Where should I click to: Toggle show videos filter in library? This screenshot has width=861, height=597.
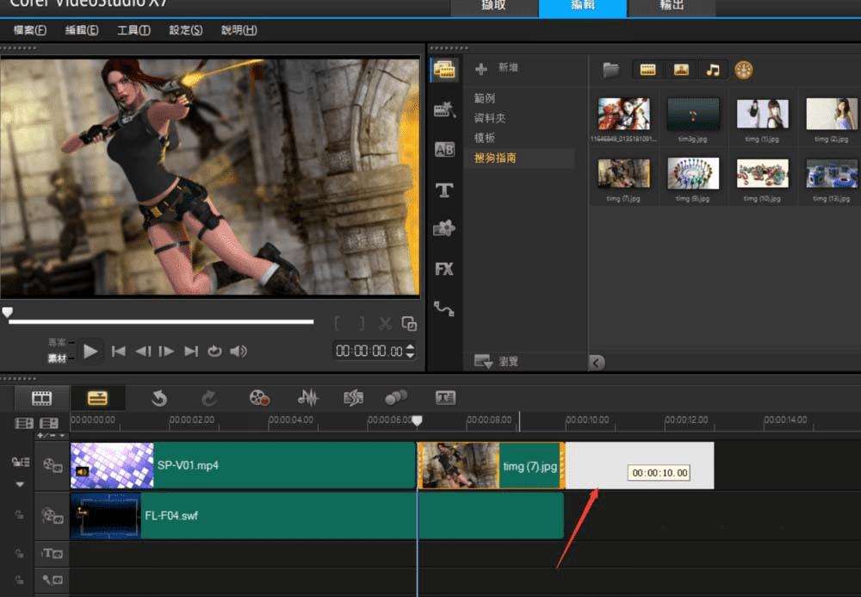[648, 70]
